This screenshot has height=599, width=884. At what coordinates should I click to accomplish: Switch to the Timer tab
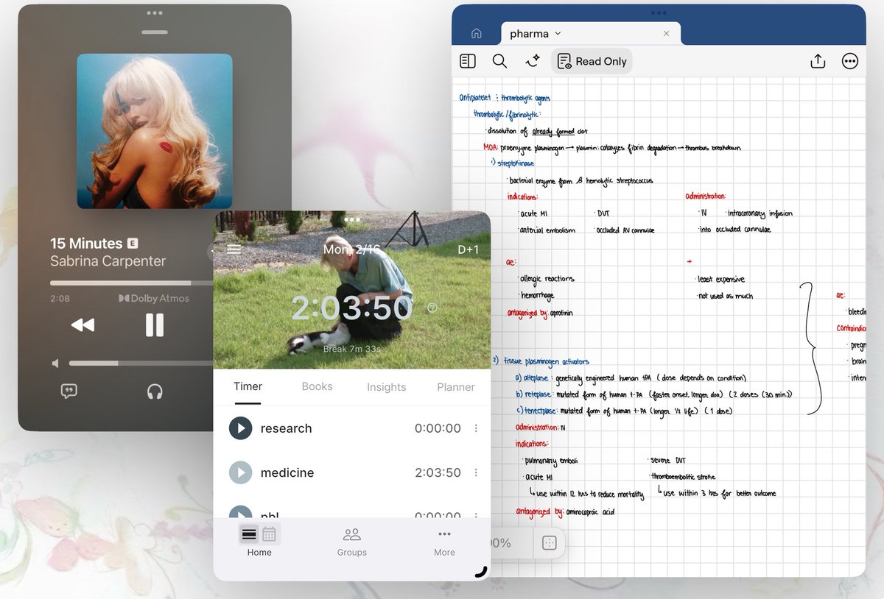248,386
